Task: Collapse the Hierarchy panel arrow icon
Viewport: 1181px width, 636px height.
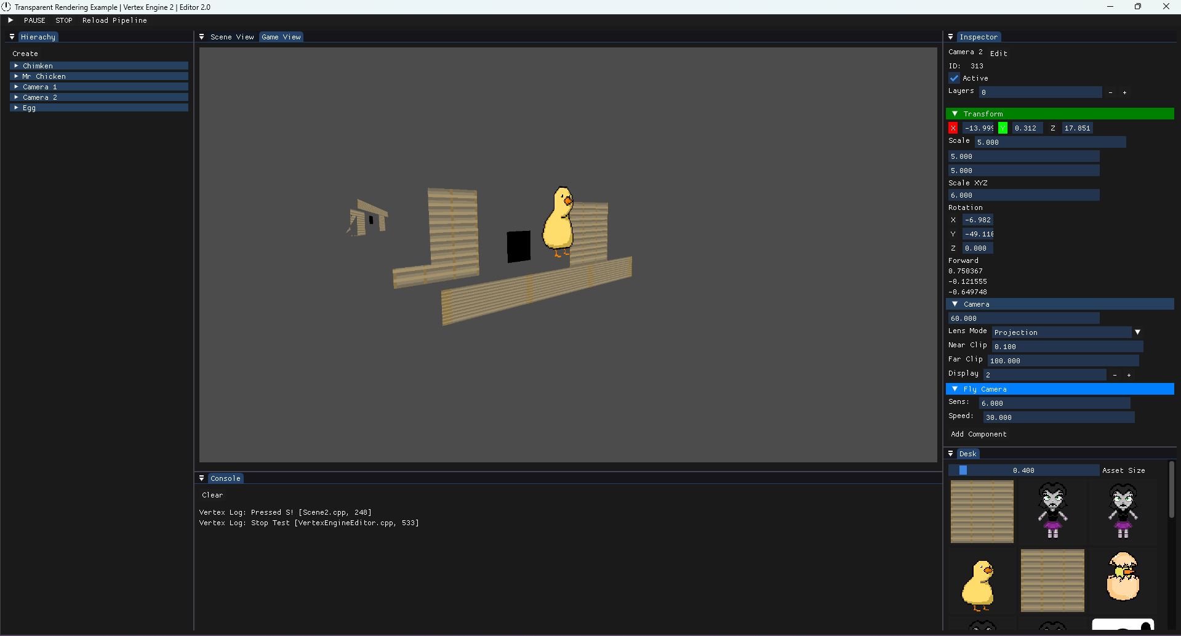Action: tap(12, 37)
